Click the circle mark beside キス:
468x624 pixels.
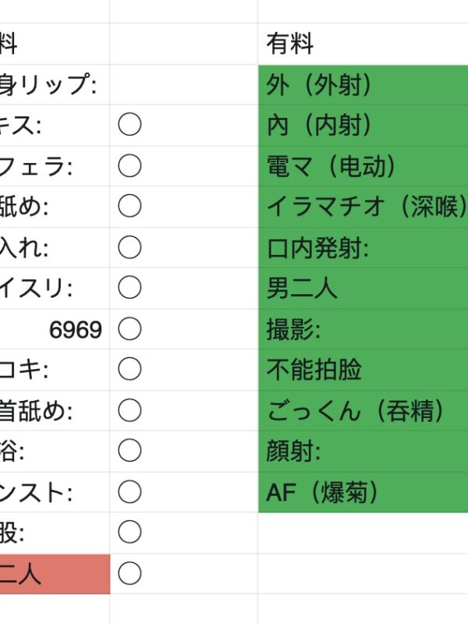tap(129, 125)
